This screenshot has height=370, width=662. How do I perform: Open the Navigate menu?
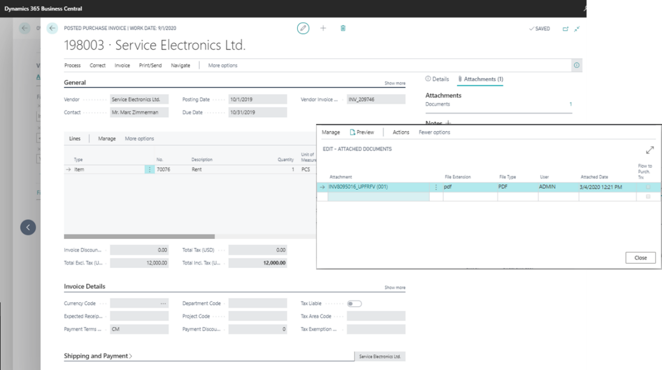pos(181,65)
